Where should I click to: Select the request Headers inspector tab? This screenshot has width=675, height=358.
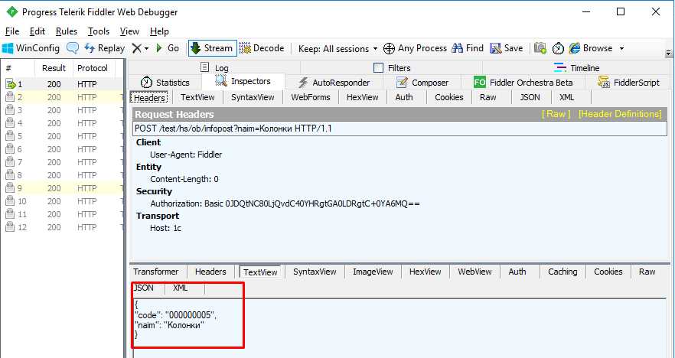149,98
